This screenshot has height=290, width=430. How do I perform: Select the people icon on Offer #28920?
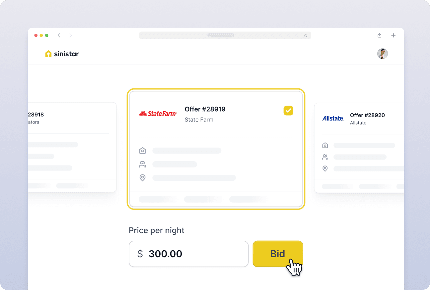click(x=325, y=157)
